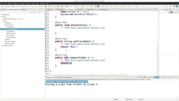The height and width of the screenshot is (101, 179).
Task: Toggle Show Console on Standard Out change
Action: pos(156,77)
